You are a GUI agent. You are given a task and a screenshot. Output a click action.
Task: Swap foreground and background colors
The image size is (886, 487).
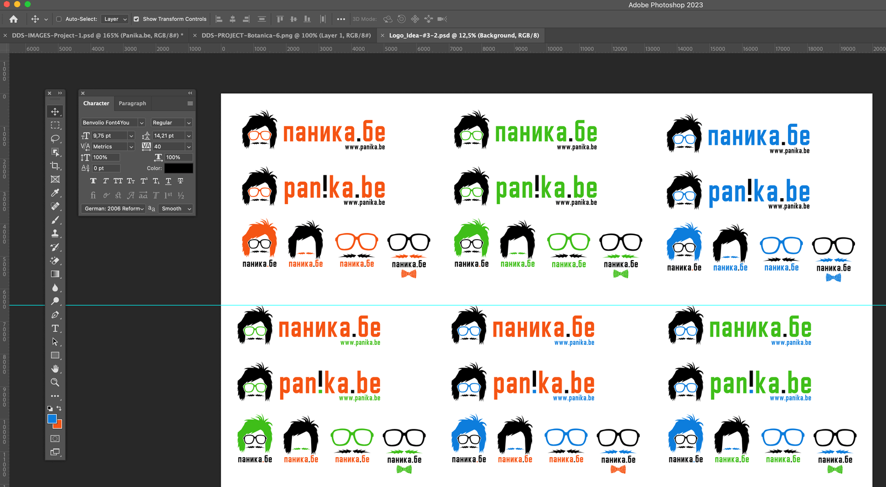(59, 408)
